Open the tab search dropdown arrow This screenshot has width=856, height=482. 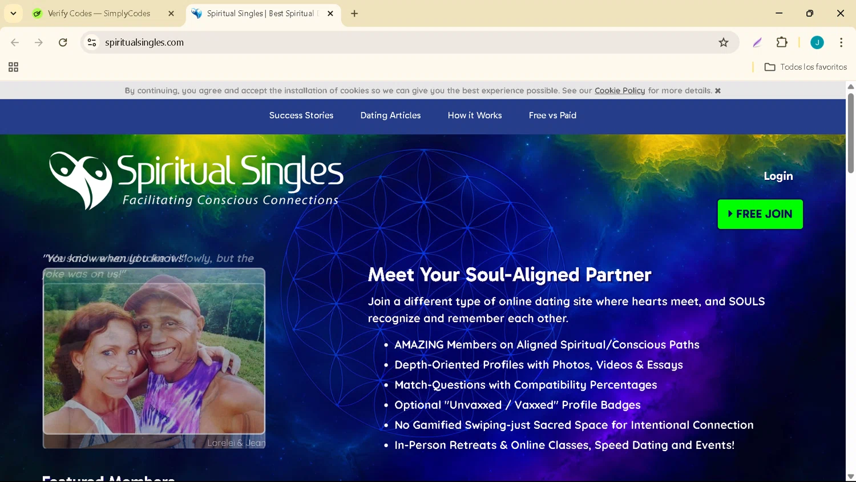(x=13, y=13)
